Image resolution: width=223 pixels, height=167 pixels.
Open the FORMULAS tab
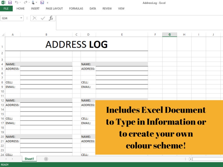tap(76, 8)
